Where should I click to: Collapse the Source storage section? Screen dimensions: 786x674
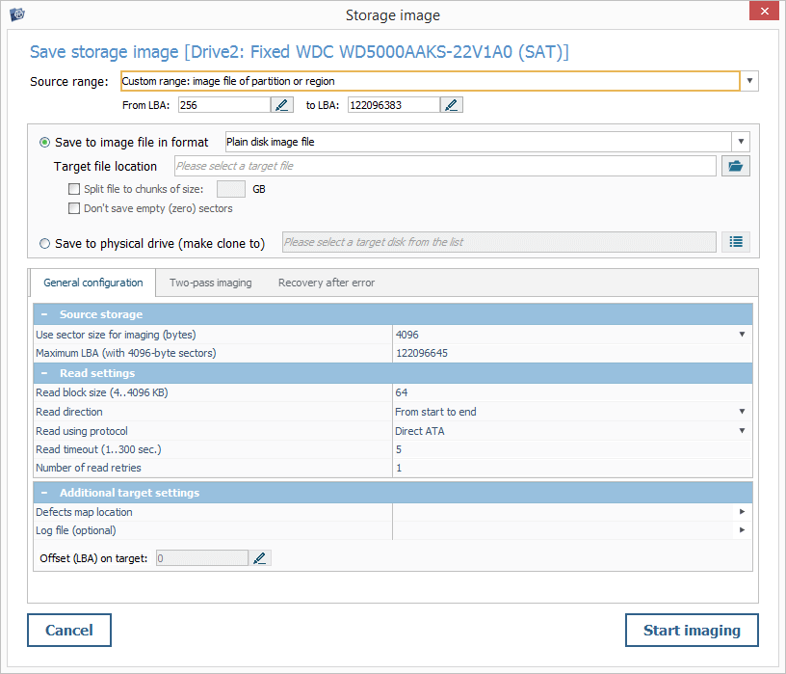(x=44, y=314)
